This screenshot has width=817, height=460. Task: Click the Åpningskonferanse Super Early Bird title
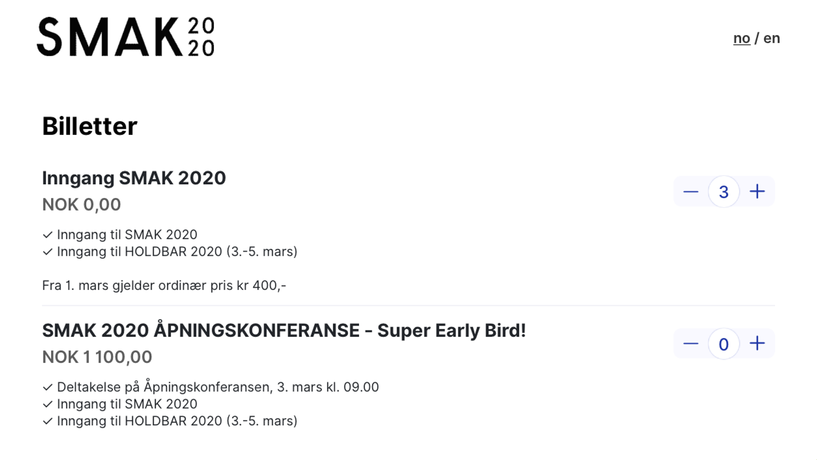pyautogui.click(x=284, y=331)
